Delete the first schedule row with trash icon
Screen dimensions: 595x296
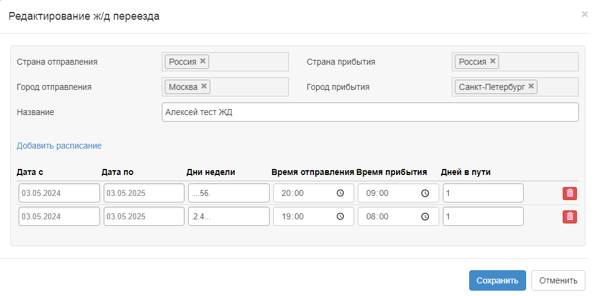(x=569, y=193)
